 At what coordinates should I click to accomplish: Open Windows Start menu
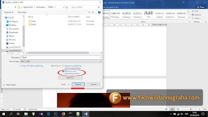pyautogui.click(x=4, y=114)
